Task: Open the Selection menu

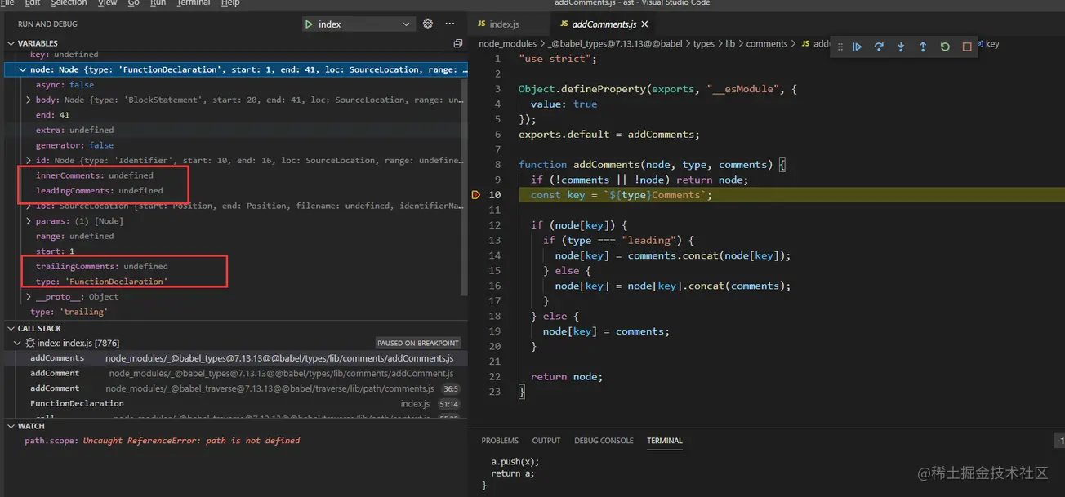Action: point(69,3)
